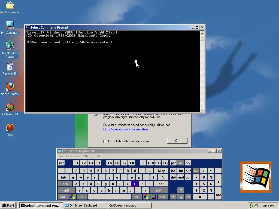Viewport: 279px width, 209px height.
Task: Click the esc key on keyboard
Action: coord(62,163)
